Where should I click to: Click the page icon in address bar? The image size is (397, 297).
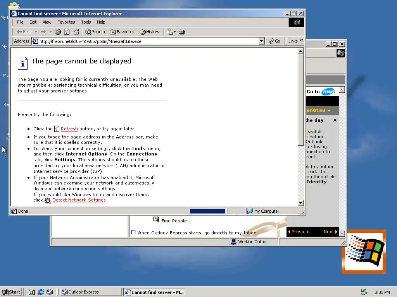pos(35,41)
